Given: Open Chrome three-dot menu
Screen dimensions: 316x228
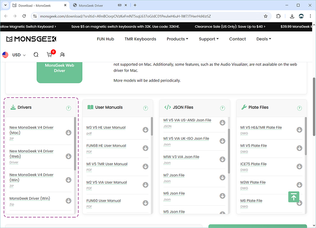Looking at the screenshot, I should pyautogui.click(x=310, y=16).
